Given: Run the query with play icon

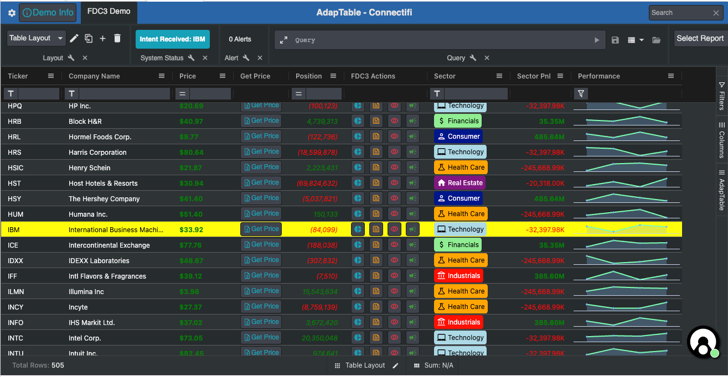Looking at the screenshot, I should tap(596, 40).
